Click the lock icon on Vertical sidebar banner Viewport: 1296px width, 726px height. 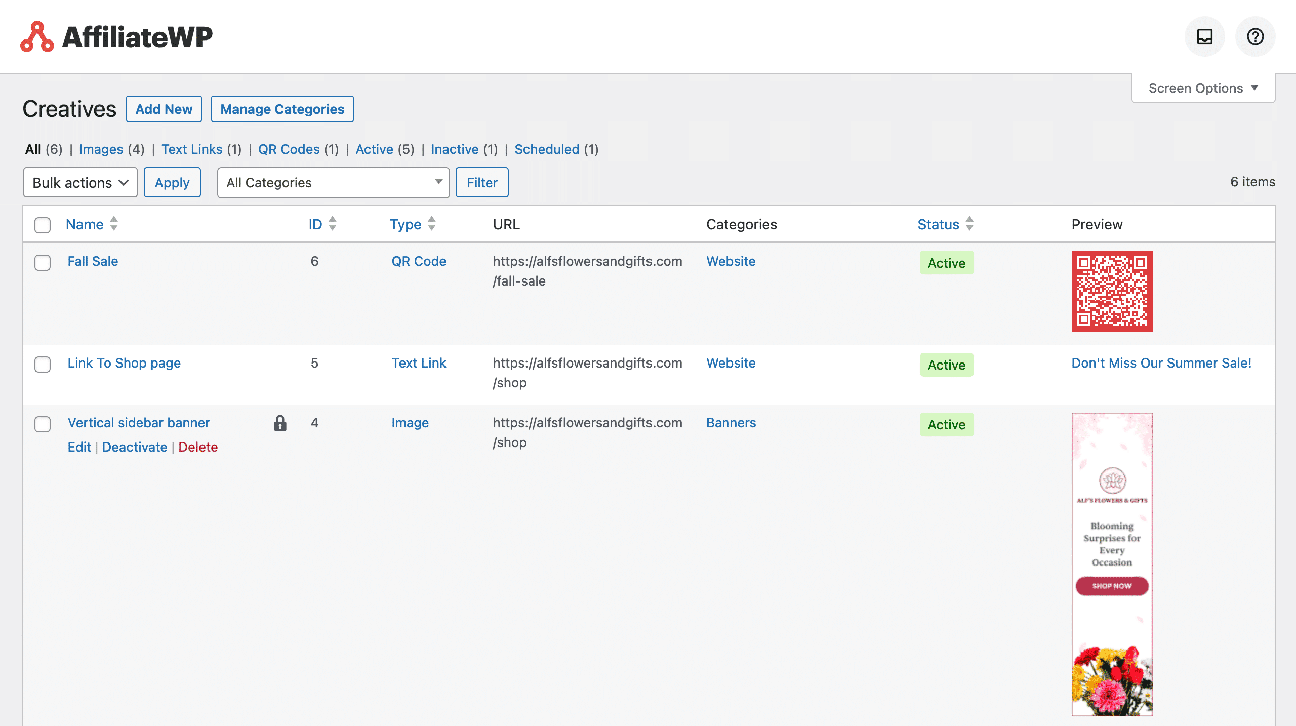point(280,423)
